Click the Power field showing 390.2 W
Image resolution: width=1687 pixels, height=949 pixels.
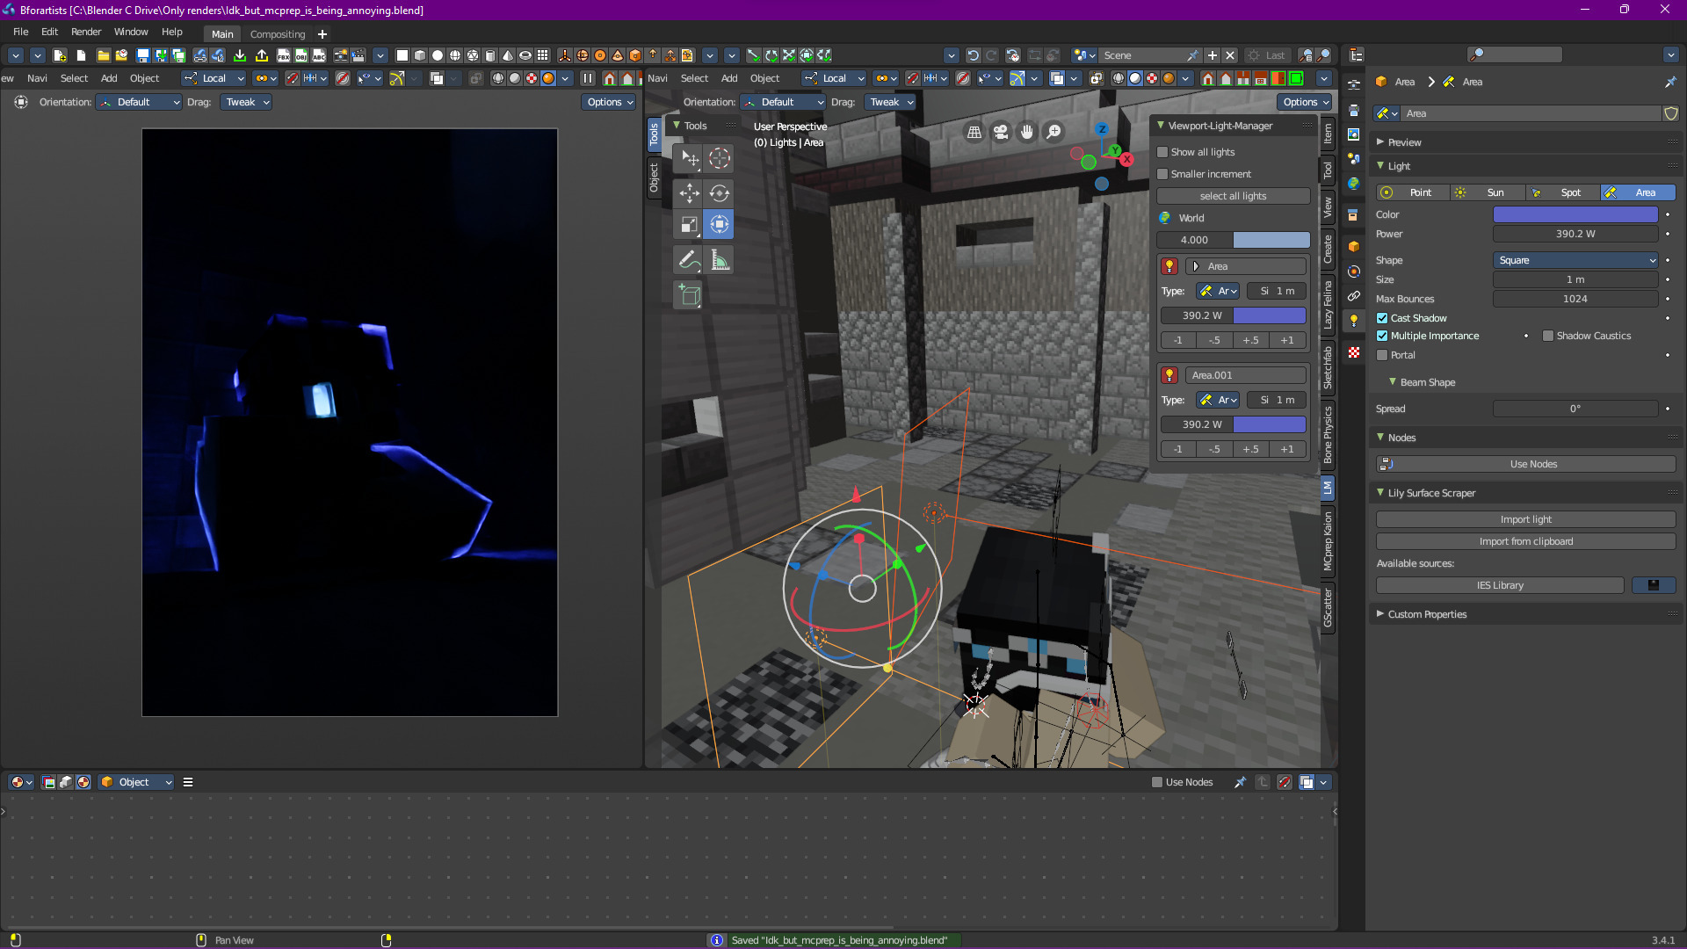[x=1575, y=234]
